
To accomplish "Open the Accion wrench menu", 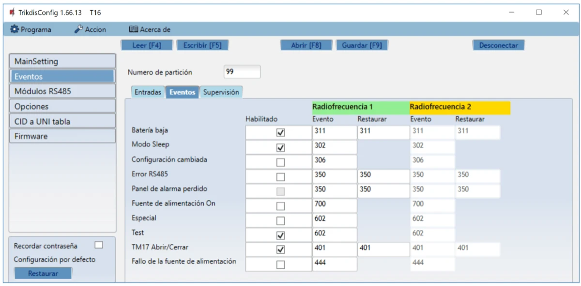I will pyautogui.click(x=91, y=29).
